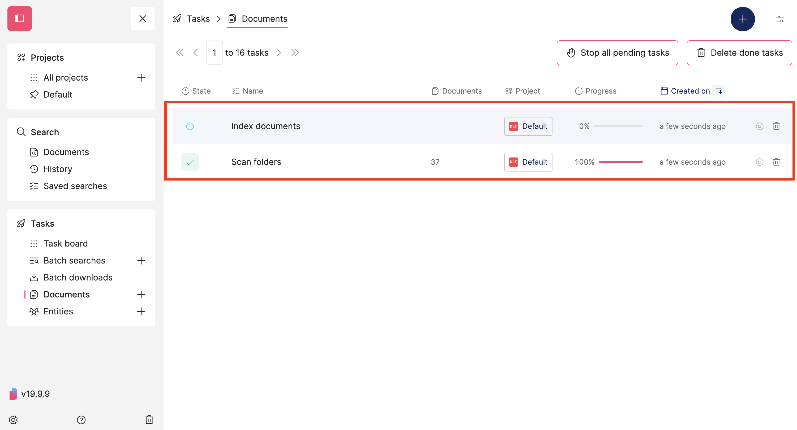Viewport: 797px width, 430px height.
Task: Jump to the last page with the double chevron
Action: tap(294, 52)
